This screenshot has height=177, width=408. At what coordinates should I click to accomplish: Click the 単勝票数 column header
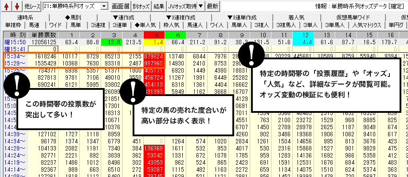(x=44, y=35)
